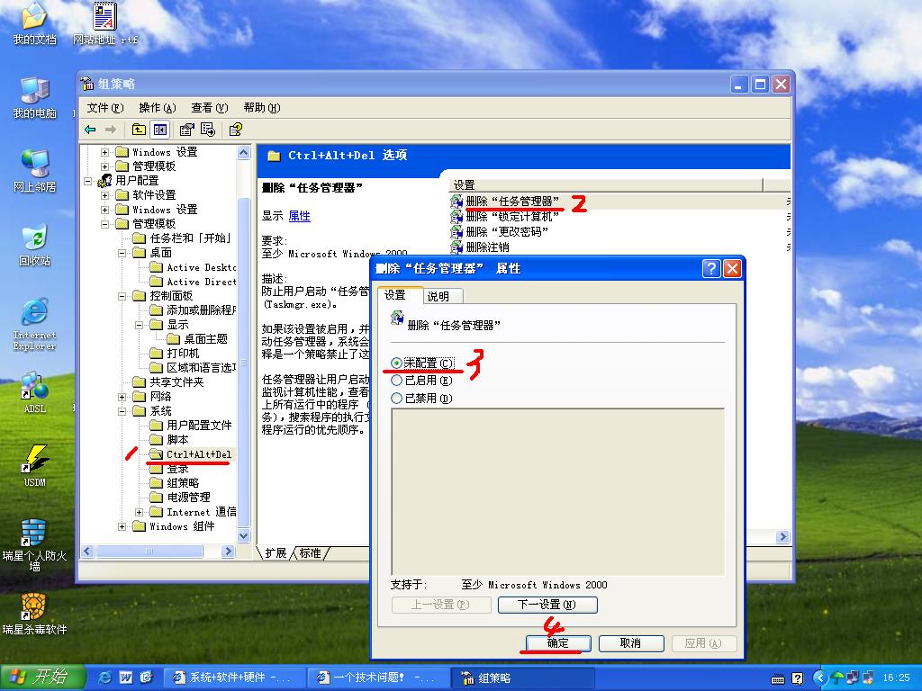Viewport: 922px width, 691px height.
Task: Open the 帮助(H) menu
Action: coord(262,108)
